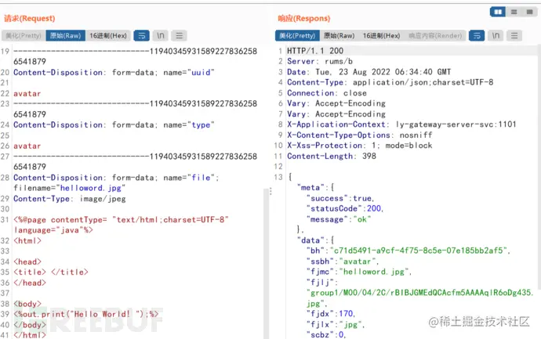Viewport: 541px width, 339px height.
Task: Click the "success":true JSON line
Action: point(340,198)
